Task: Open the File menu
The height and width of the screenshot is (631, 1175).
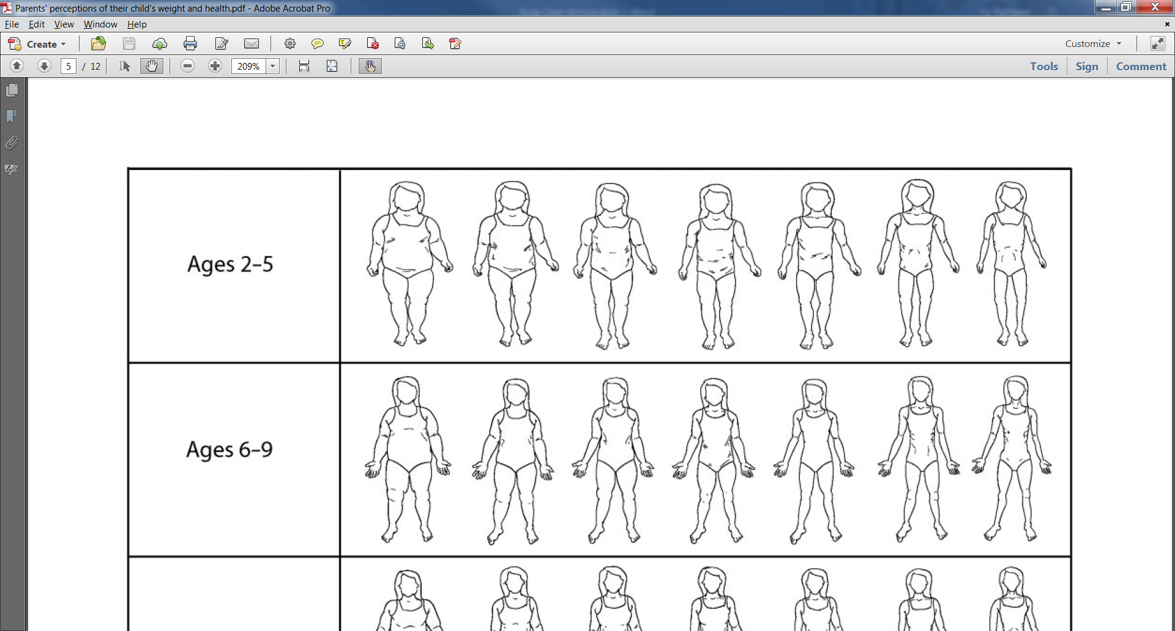Action: pyautogui.click(x=12, y=24)
